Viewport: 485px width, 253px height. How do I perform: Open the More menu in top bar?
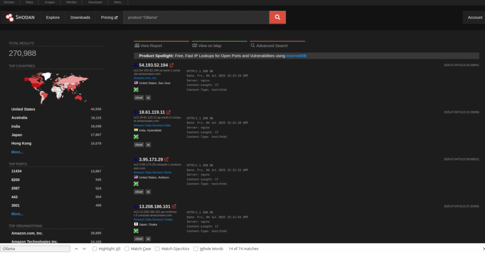coord(118,2)
